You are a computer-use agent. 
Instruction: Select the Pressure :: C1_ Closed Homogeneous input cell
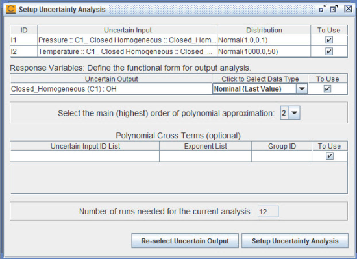pyautogui.click(x=127, y=40)
